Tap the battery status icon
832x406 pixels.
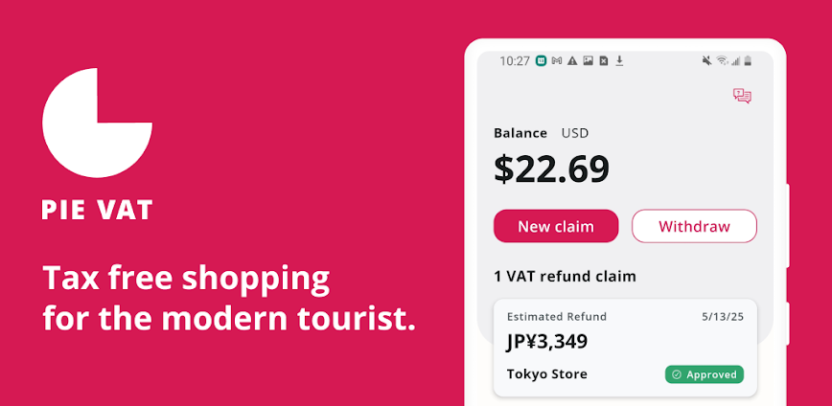pyautogui.click(x=748, y=61)
